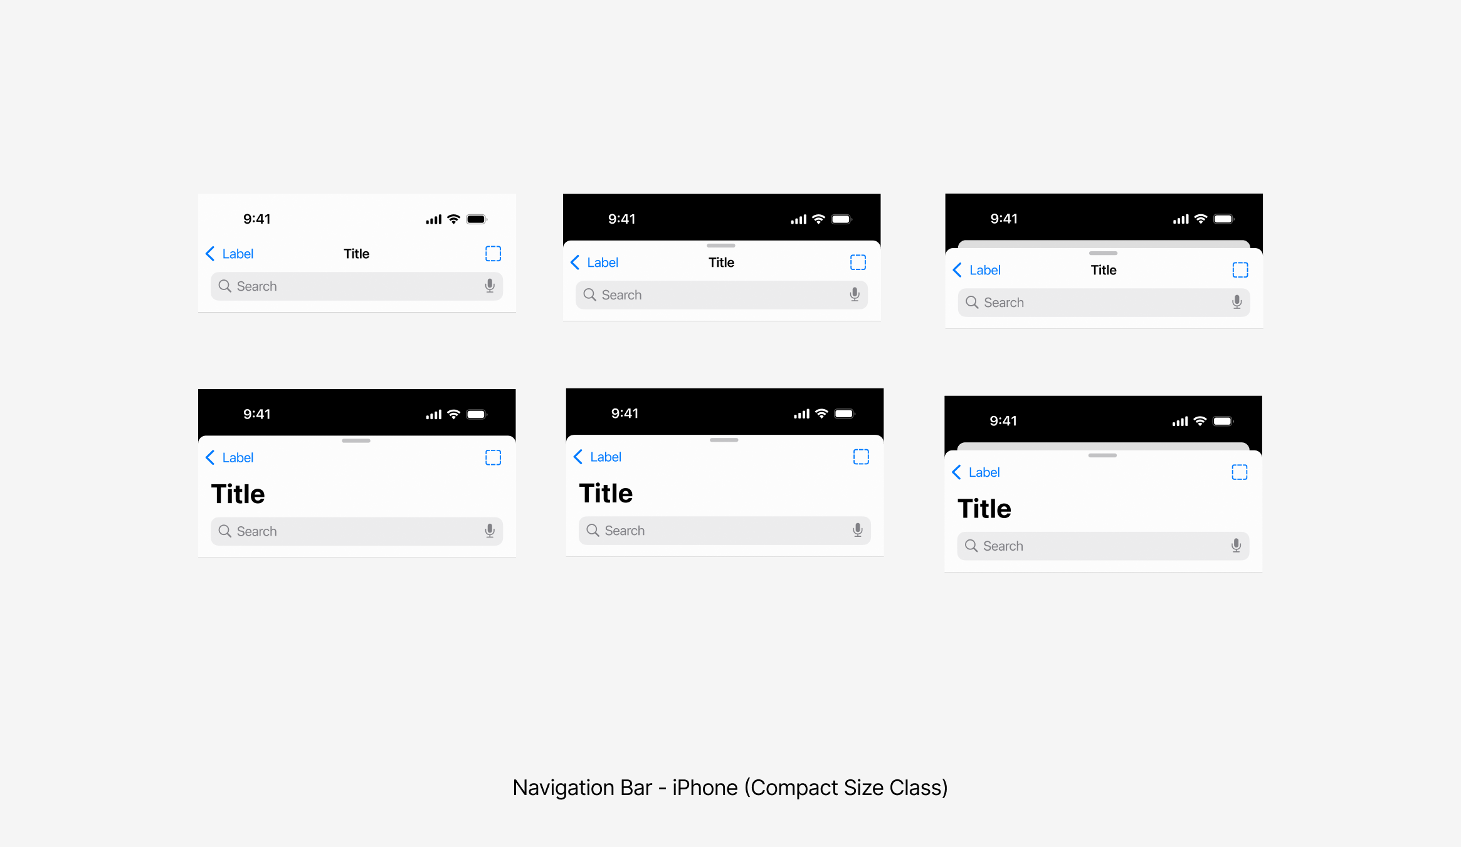Click the sheet grabber handle in the top-middle bar
This screenshot has width=1461, height=847.
click(721, 246)
